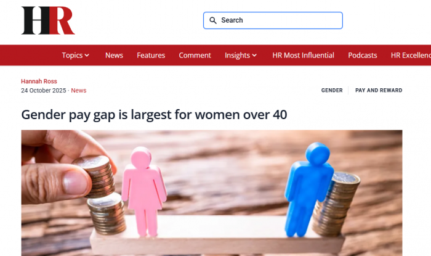431x256 pixels.
Task: Click the HR magazine logo
Action: (x=48, y=20)
